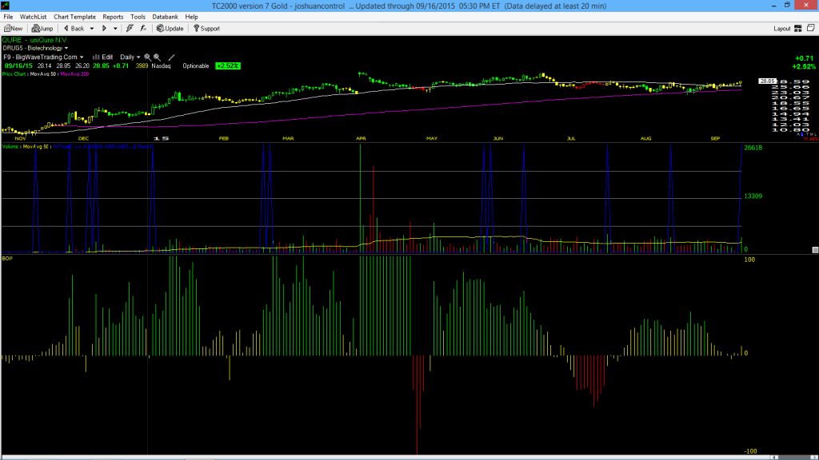Open the File menu
Screen dimensions: 819x460
(x=8, y=17)
